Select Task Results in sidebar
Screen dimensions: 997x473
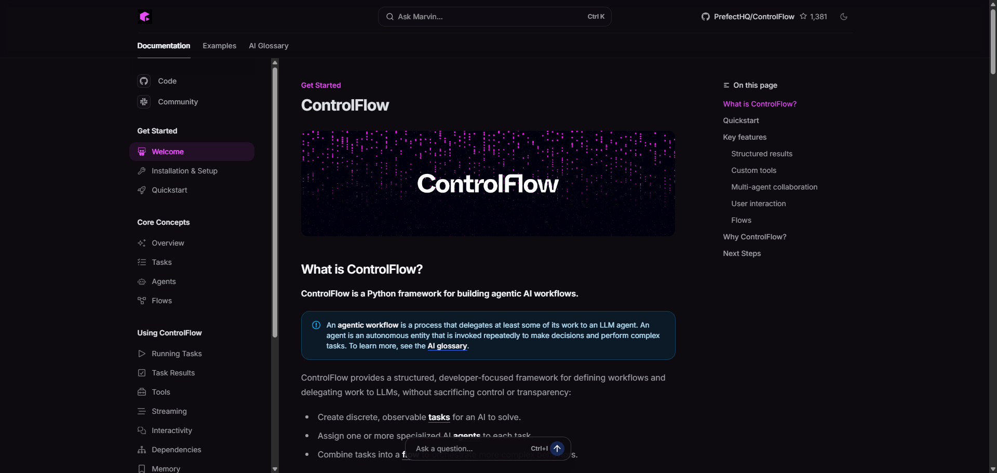(173, 373)
